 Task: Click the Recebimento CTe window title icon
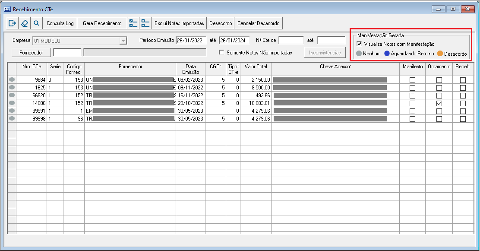point(8,9)
